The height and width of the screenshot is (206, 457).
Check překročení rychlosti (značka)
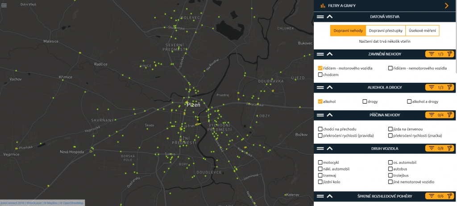pyautogui.click(x=390, y=135)
